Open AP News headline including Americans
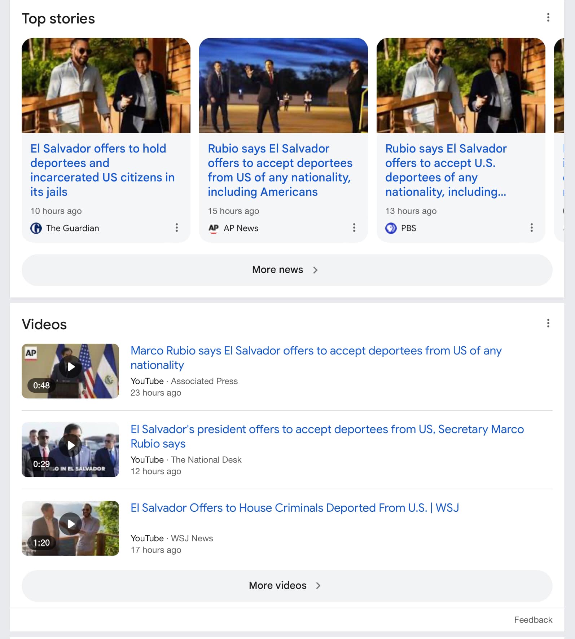Image resolution: width=575 pixels, height=639 pixels. (x=280, y=170)
